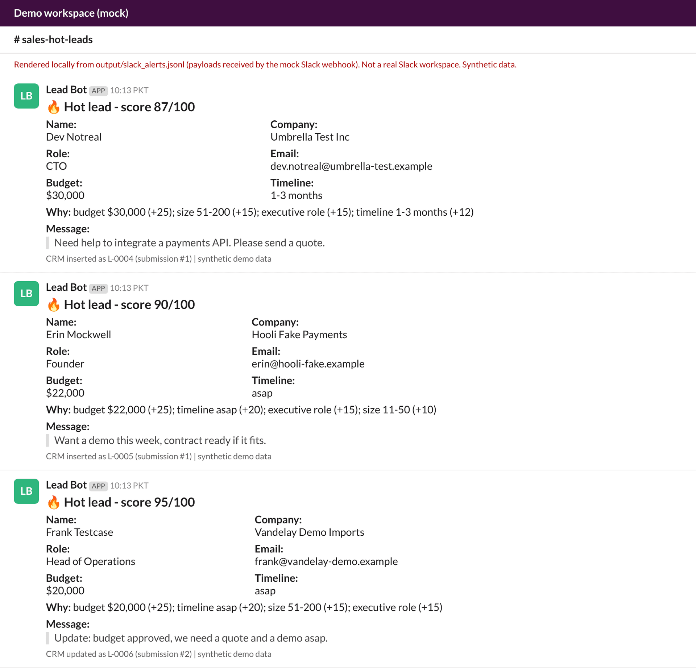The width and height of the screenshot is (696, 668).
Task: Click the CRM inserted as L-0005 footer
Action: [159, 456]
